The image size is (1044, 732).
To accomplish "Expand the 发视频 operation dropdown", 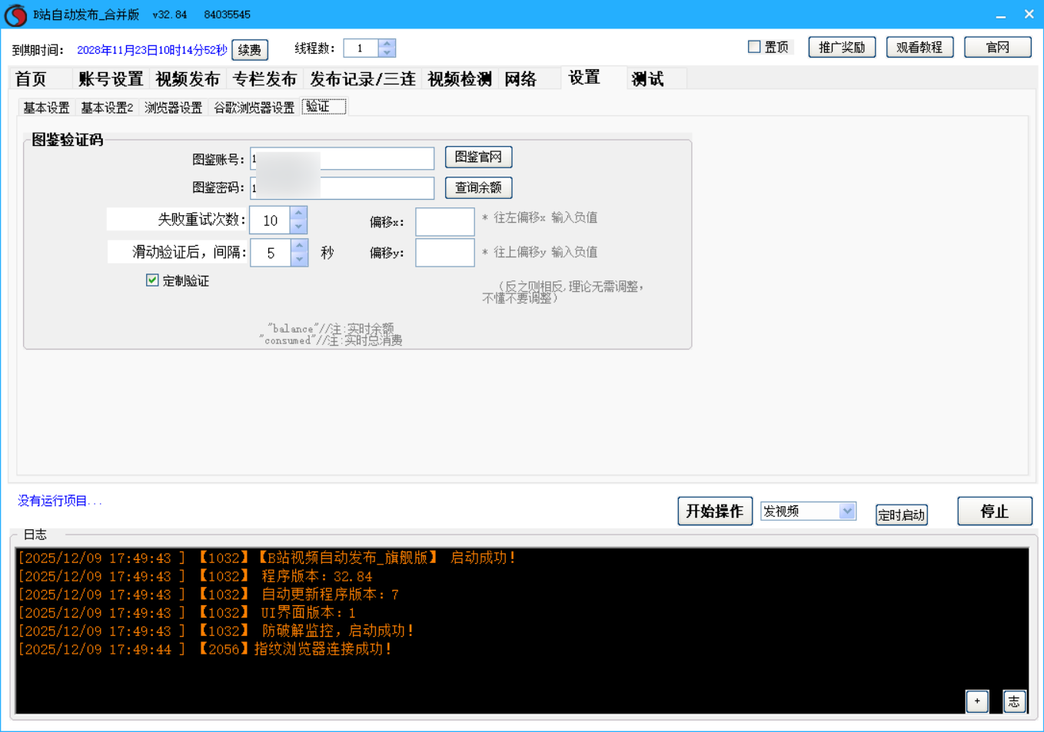I will (846, 511).
